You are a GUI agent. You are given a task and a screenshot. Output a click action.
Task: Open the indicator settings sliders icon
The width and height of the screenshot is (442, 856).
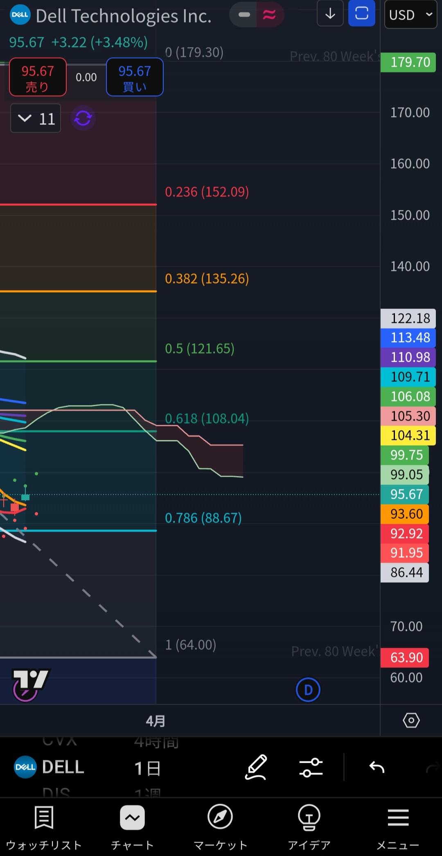311,767
